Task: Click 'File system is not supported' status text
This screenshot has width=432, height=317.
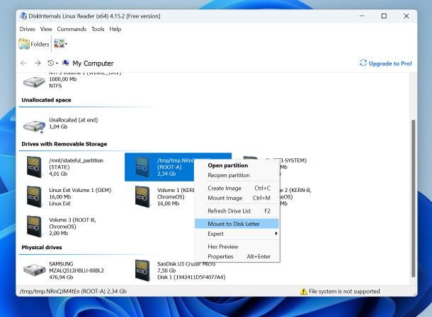Action: pos(344,291)
